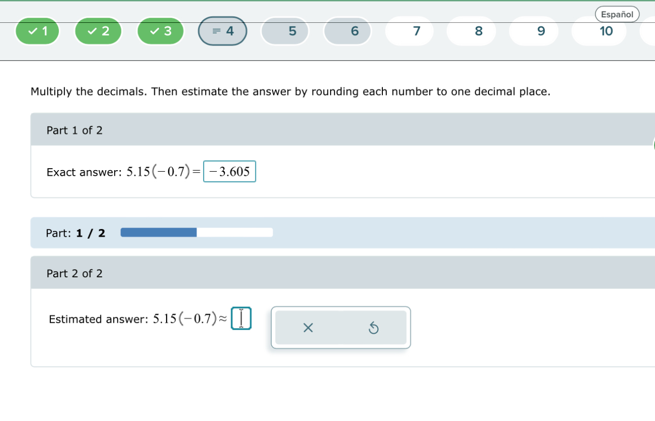655x421 pixels.
Task: Click the blue progress bar
Action: tap(158, 232)
